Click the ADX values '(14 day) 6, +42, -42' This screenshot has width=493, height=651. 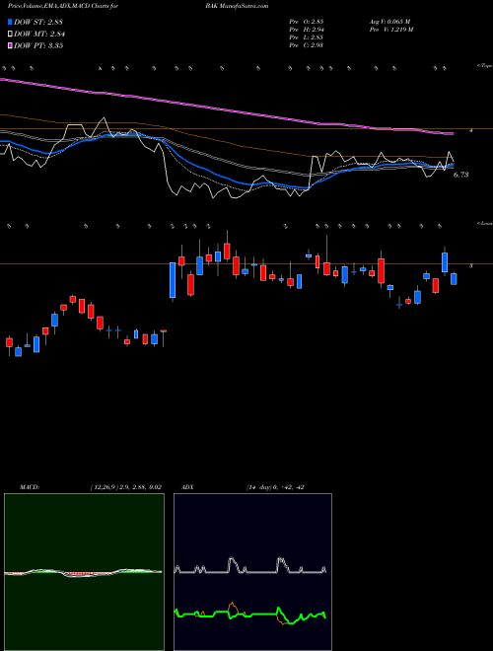tap(275, 487)
